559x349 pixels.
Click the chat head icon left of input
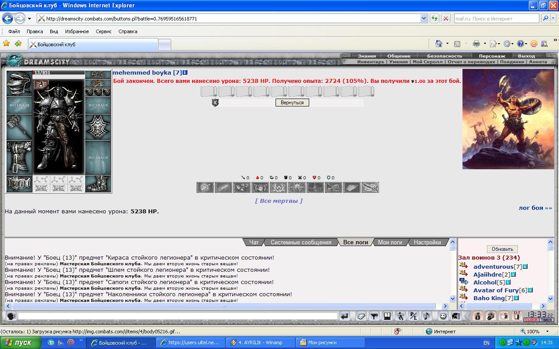[x=11, y=316]
